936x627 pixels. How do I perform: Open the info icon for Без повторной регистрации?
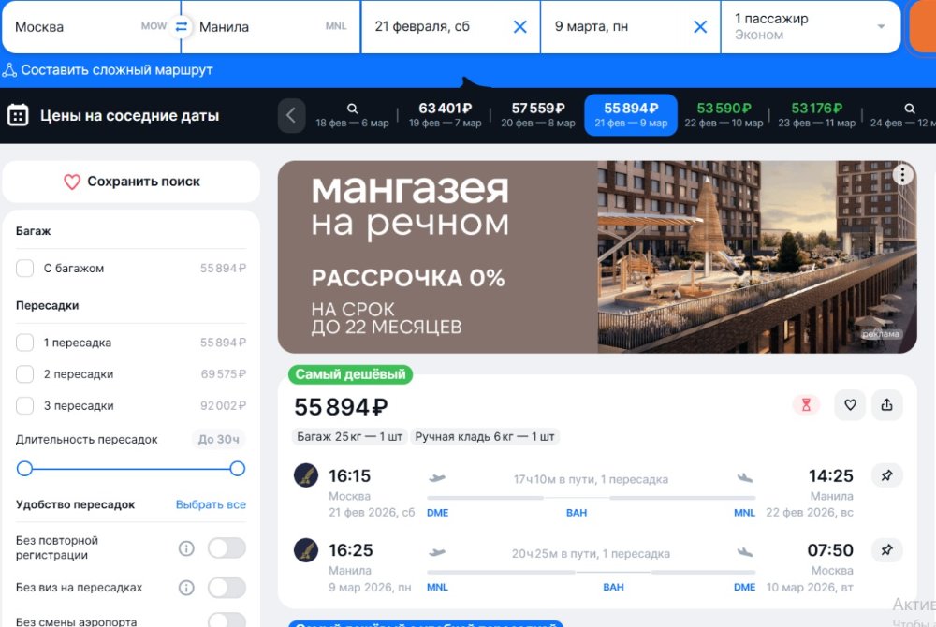tap(186, 548)
